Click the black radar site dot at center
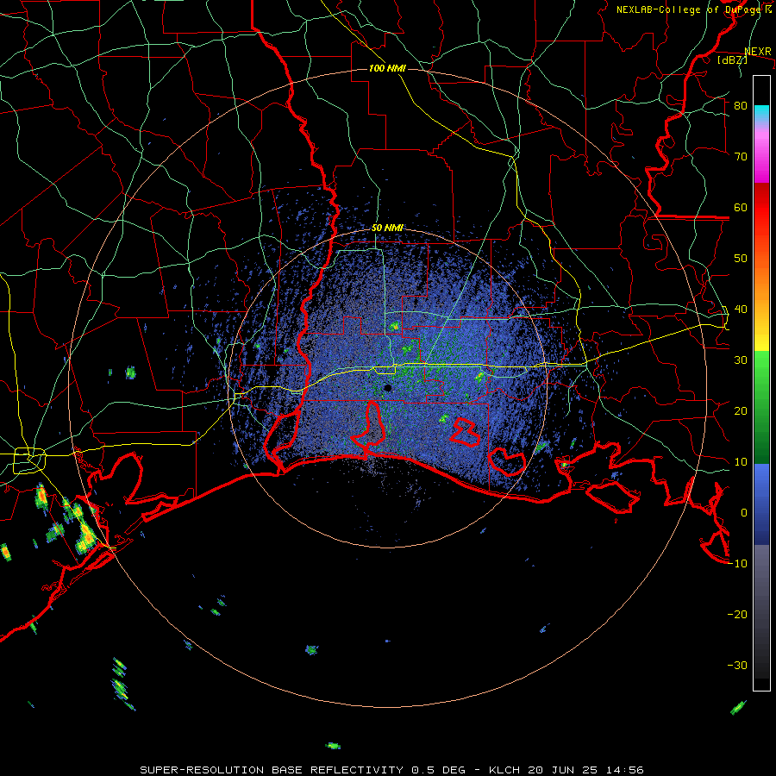The height and width of the screenshot is (776, 776). [387, 388]
